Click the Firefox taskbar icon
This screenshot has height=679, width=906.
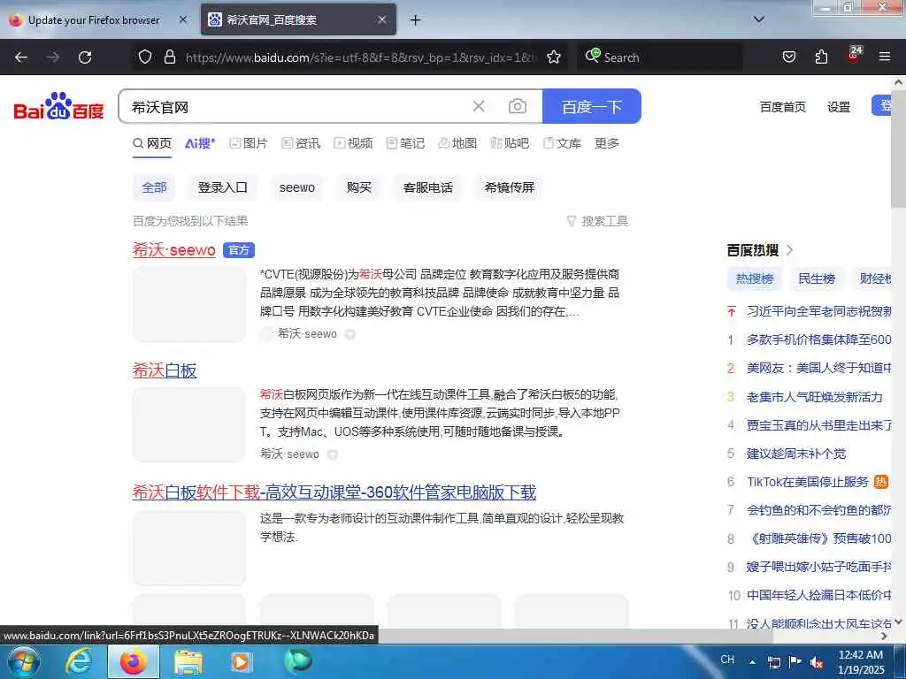click(x=133, y=661)
